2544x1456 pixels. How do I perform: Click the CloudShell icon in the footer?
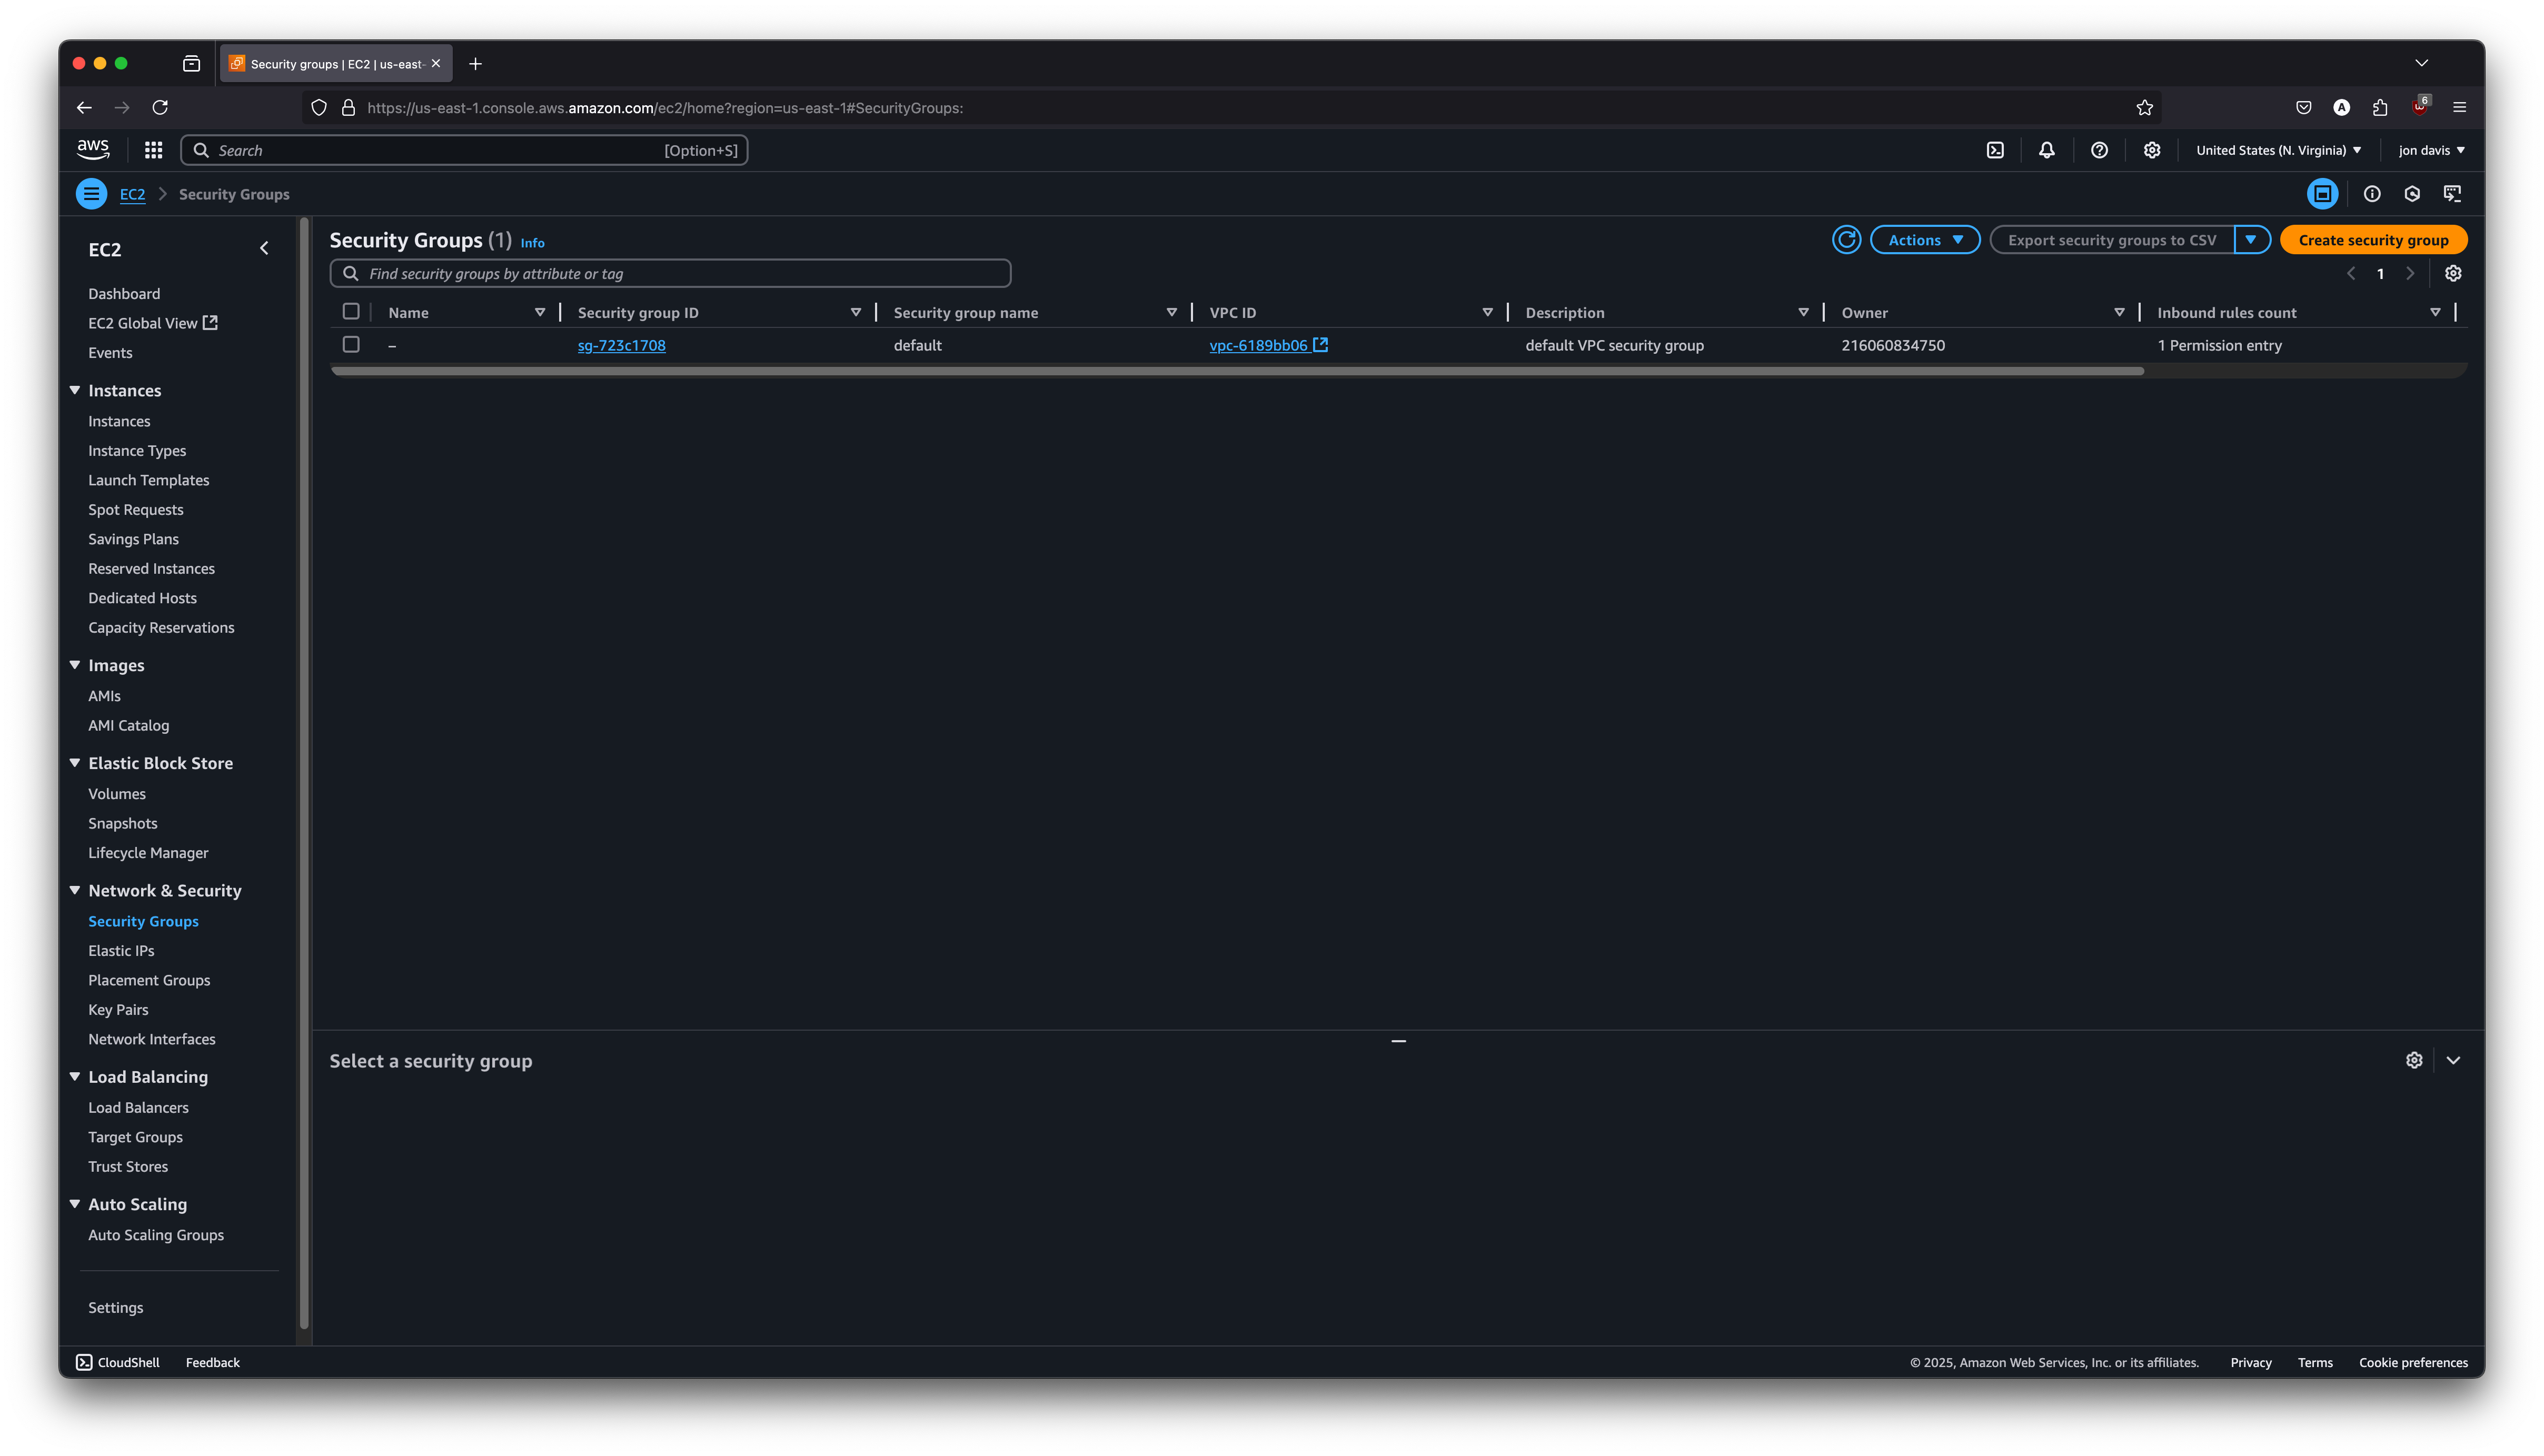84,1362
